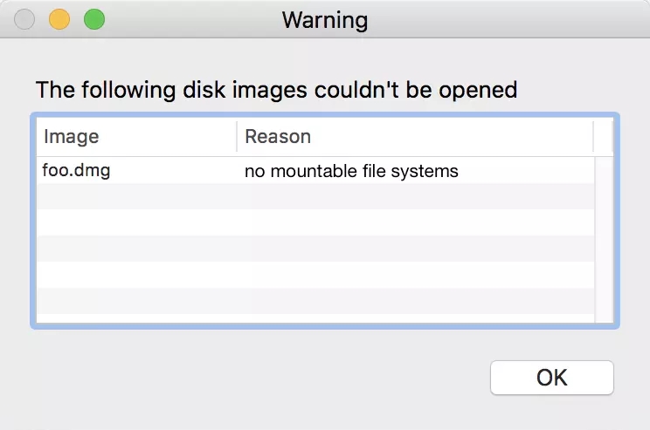Click the fourth row of the table
Screen dimensions: 650x430
315,249
